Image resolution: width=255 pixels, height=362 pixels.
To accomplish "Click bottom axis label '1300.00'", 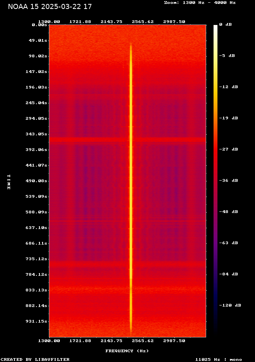I will tap(49, 341).
